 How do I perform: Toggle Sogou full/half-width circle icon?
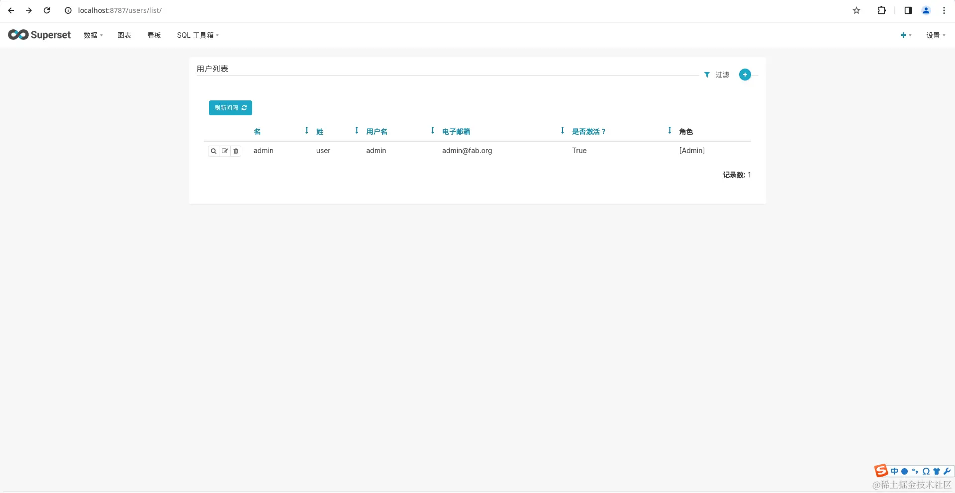coord(905,471)
